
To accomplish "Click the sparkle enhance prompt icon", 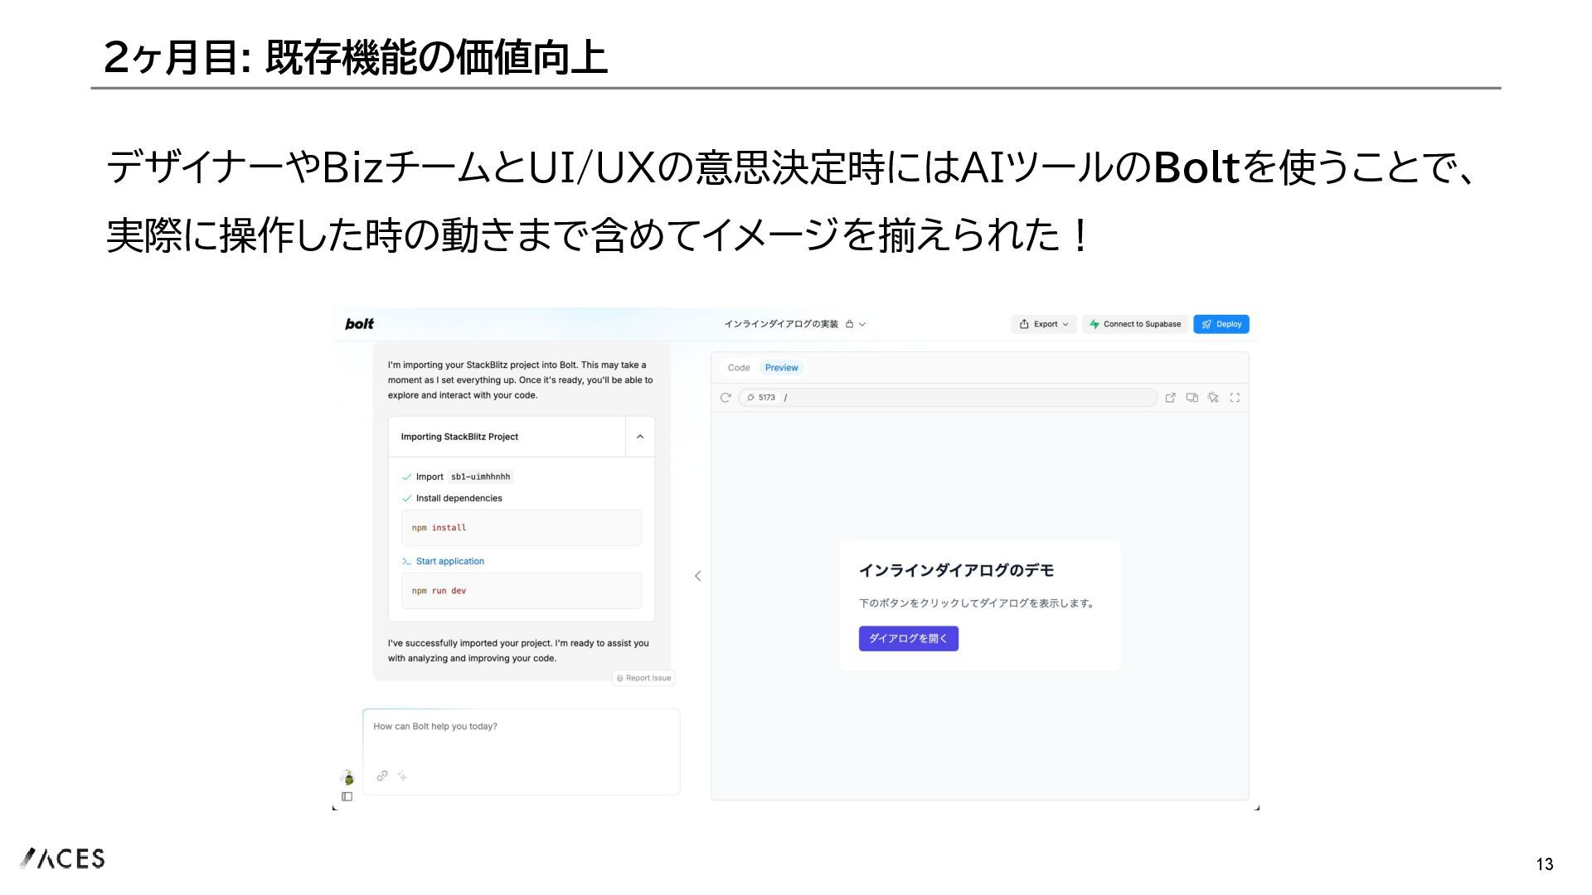I will pyautogui.click(x=402, y=776).
